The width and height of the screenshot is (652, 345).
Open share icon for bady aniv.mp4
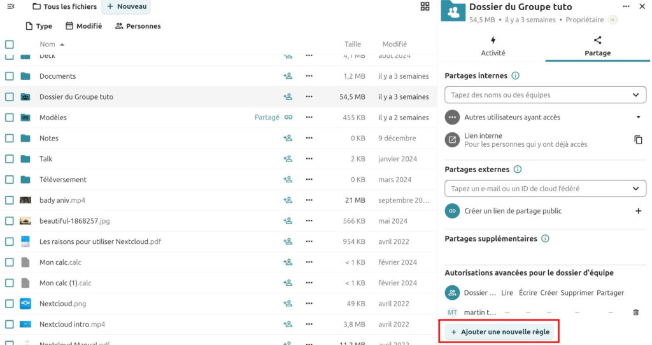coord(288,200)
